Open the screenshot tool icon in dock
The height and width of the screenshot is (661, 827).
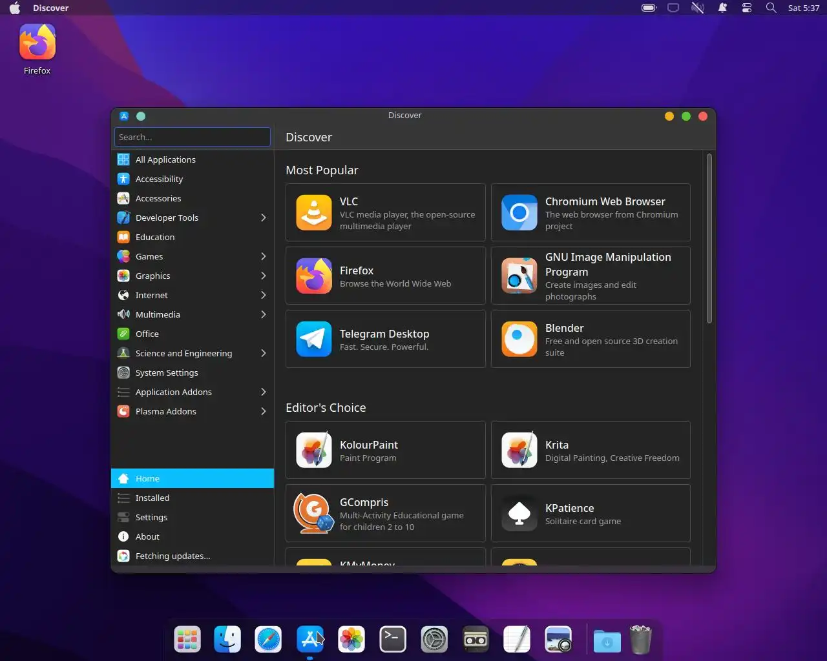[x=558, y=640]
